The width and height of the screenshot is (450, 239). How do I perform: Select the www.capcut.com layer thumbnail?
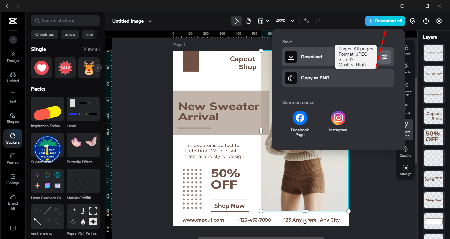(x=434, y=95)
